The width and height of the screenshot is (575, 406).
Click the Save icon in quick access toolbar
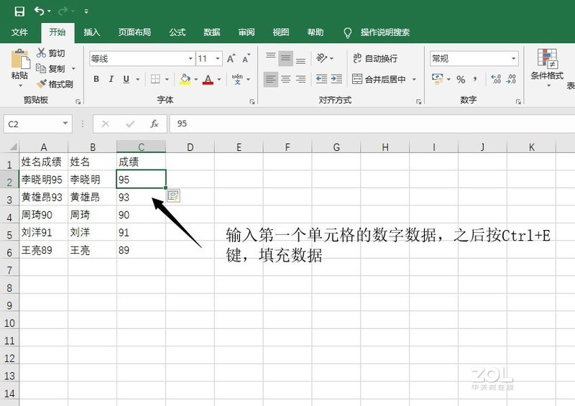19,11
